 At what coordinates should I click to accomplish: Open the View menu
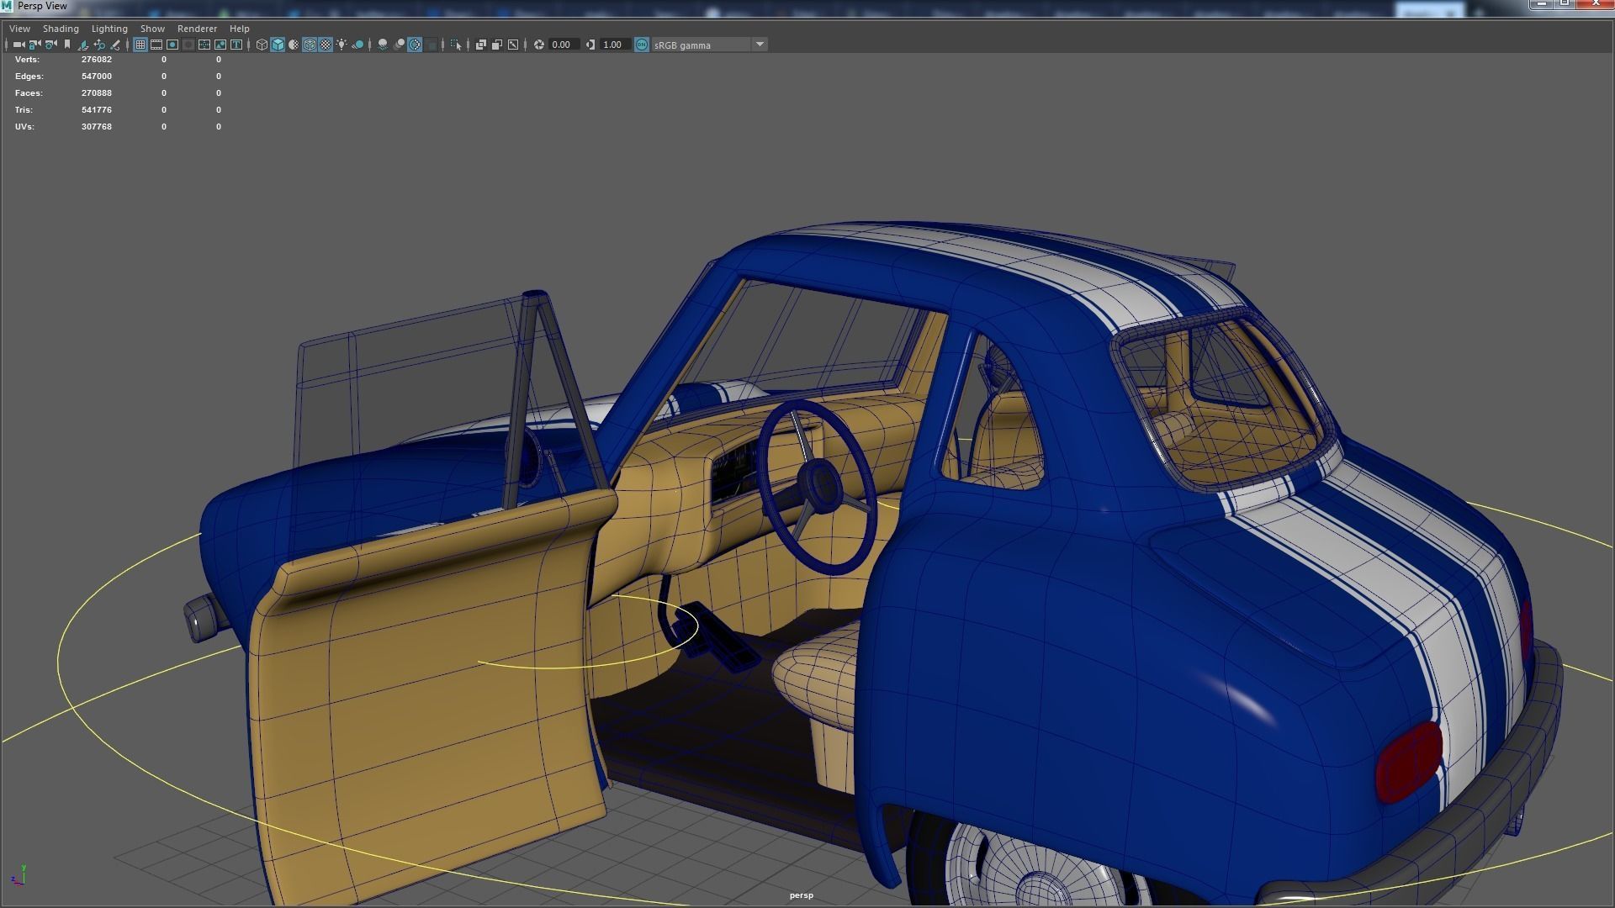19,29
